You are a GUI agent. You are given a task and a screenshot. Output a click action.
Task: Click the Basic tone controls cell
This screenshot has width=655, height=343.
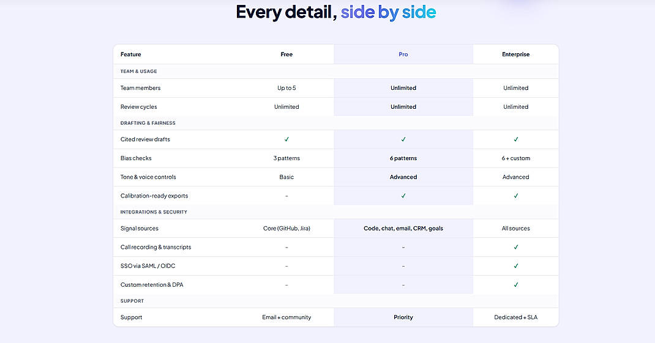(286, 177)
